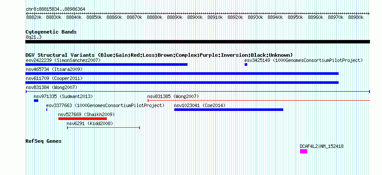382x175 pixels.
Task: Click the nsv831385 (Wong2007) label
Action: 173,96
